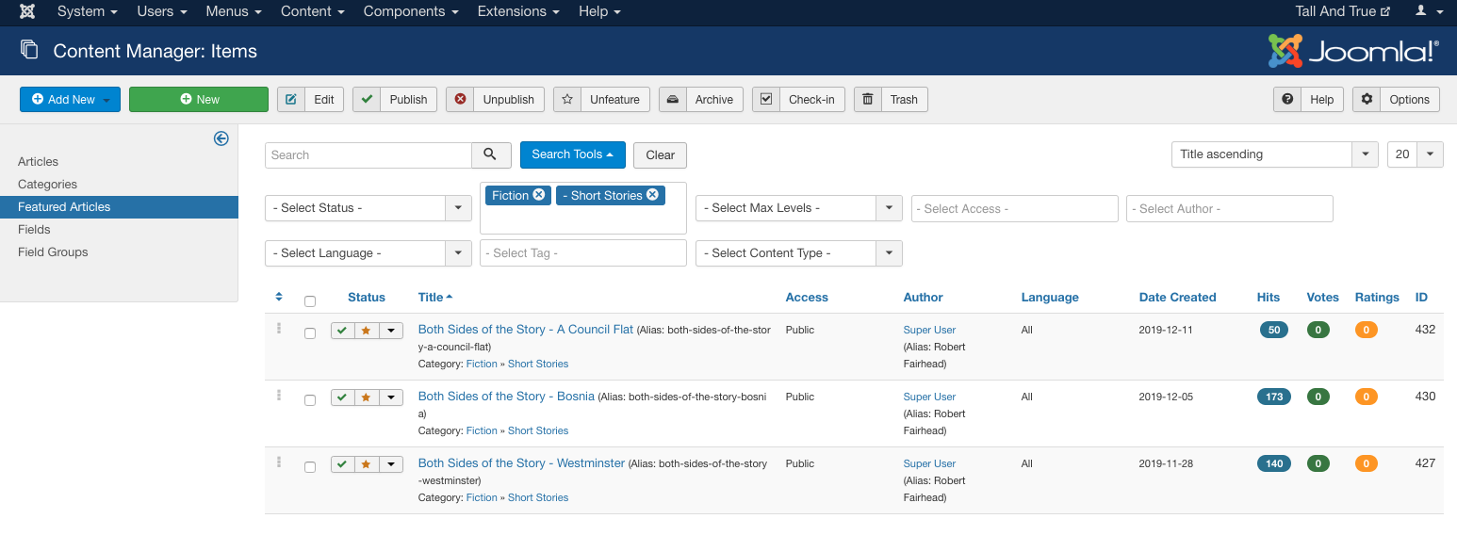This screenshot has width=1457, height=535.
Task: Select checkbox for Westminster article row
Action: click(310, 467)
